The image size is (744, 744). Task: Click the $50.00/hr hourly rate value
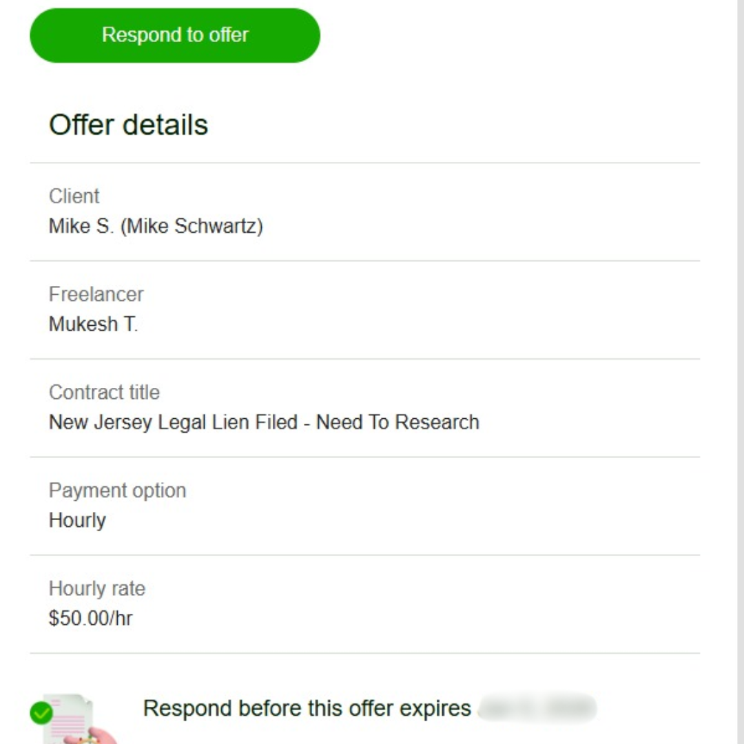[90, 618]
